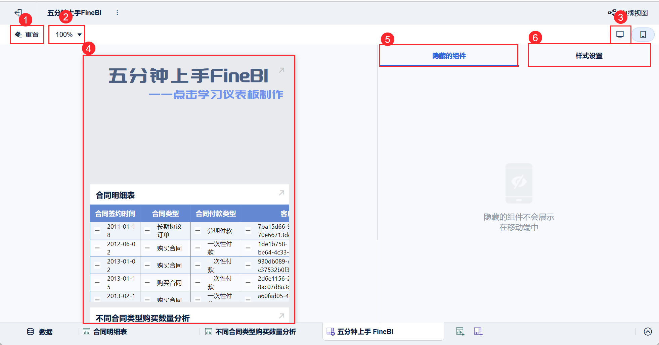Click the arrow icon on 不同合同类型购买数量分析 component
Screen dimensions: 659x345
(x=281, y=316)
